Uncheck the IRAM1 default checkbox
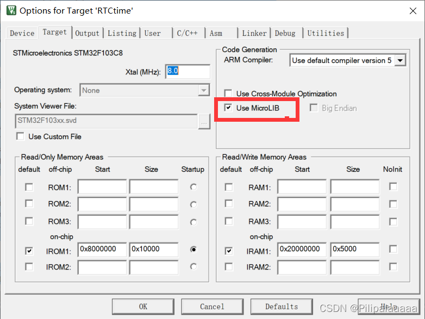This screenshot has width=425, height=319. 229,251
